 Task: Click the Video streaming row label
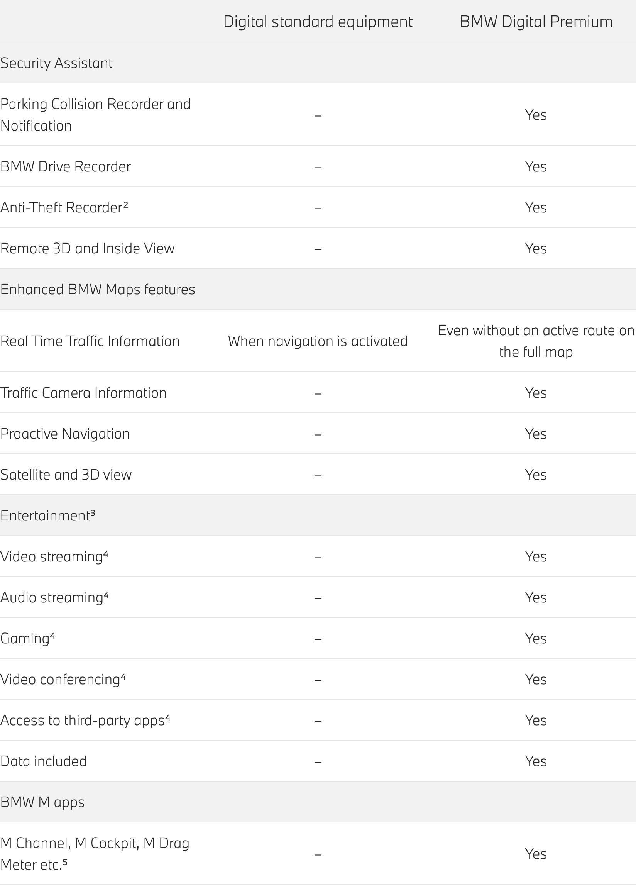coord(54,557)
